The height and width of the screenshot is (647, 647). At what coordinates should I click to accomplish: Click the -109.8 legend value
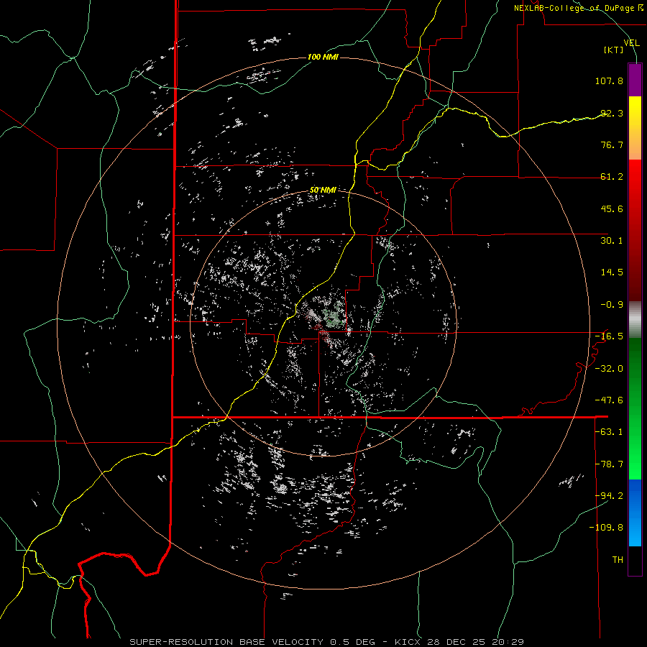(x=606, y=528)
